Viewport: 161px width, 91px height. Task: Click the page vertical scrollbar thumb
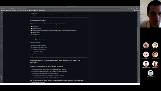[x=137, y=39]
